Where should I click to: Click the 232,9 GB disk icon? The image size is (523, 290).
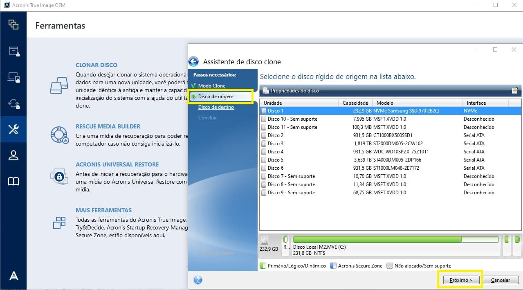pyautogui.click(x=265, y=240)
